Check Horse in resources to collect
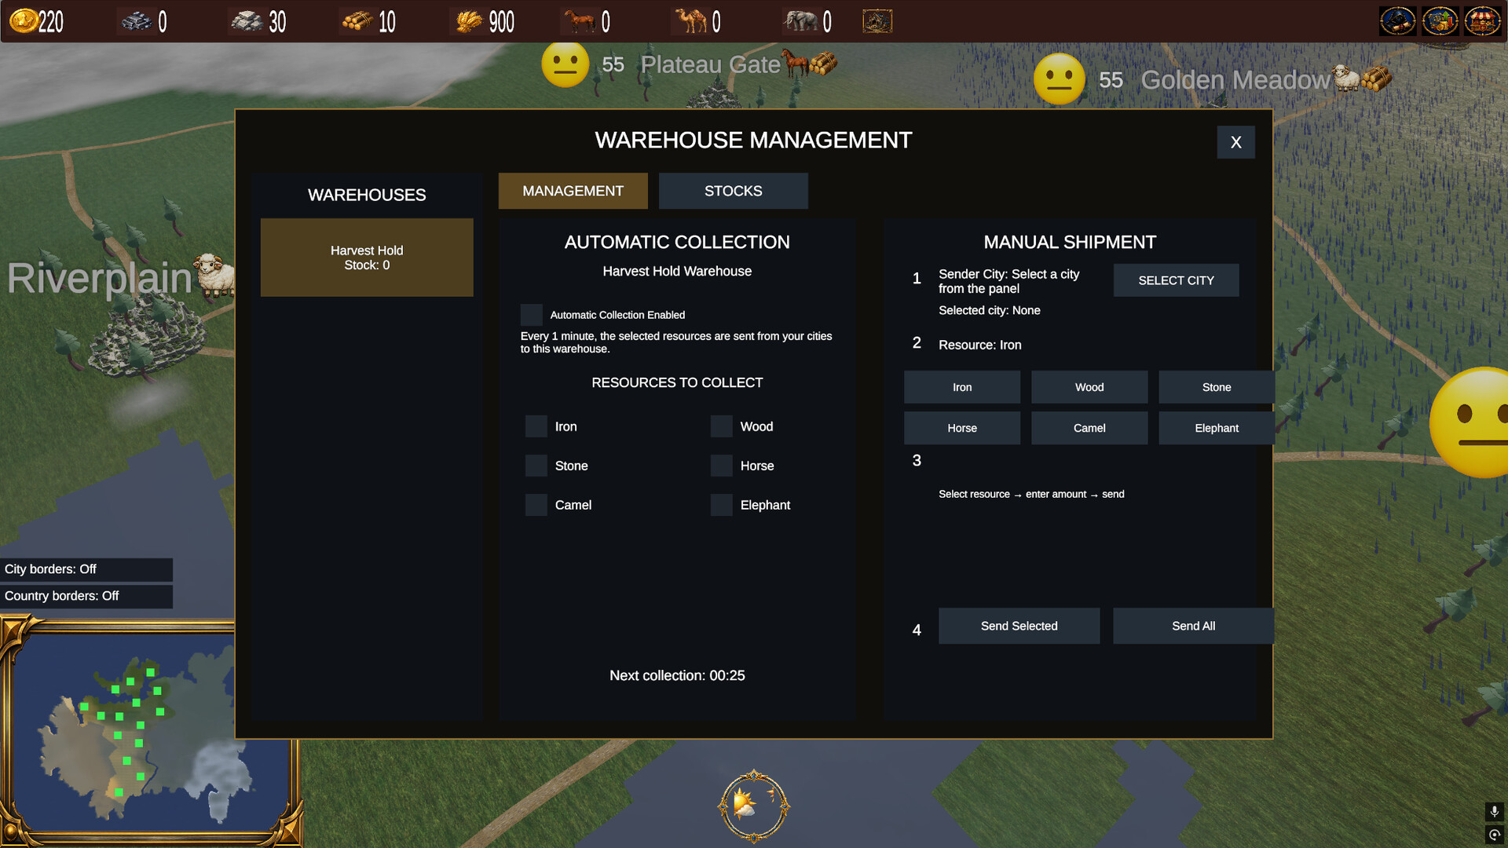Viewport: 1508px width, 848px height. pos(722,466)
